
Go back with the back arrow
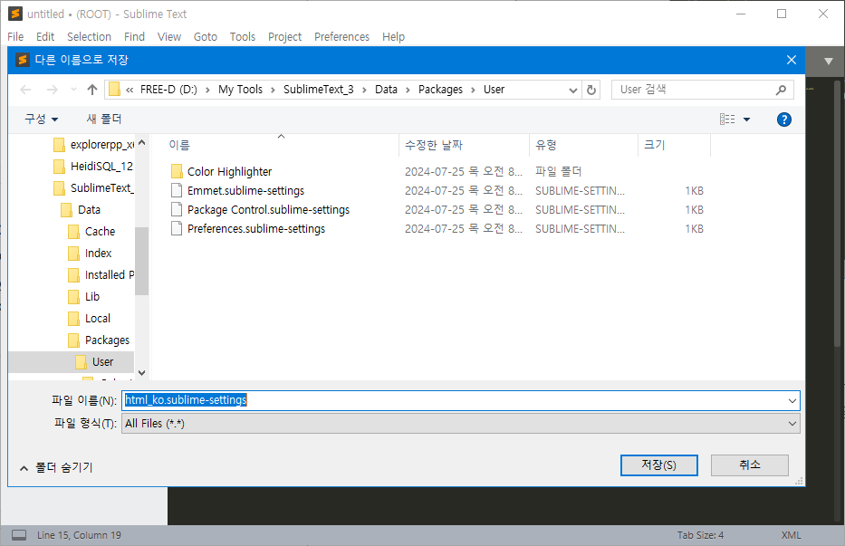pyautogui.click(x=25, y=90)
